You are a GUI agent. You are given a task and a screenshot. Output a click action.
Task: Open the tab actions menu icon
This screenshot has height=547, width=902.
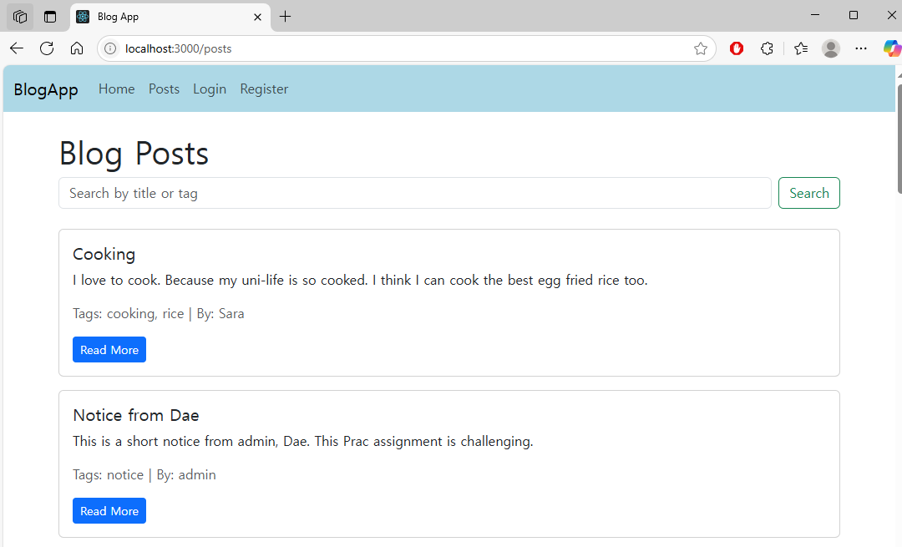20,17
